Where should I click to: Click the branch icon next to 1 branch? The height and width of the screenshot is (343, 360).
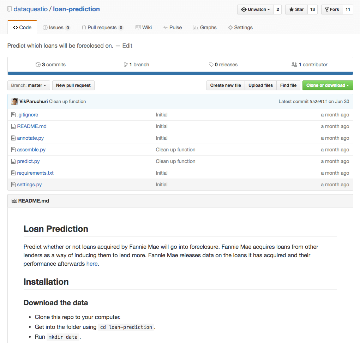coord(125,64)
